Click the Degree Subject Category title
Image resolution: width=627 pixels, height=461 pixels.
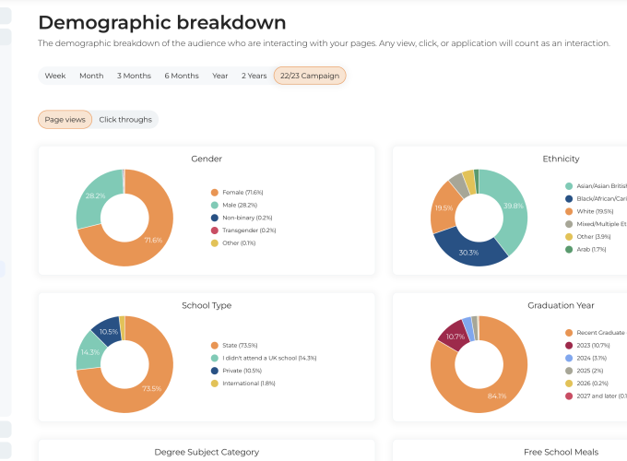point(207,452)
